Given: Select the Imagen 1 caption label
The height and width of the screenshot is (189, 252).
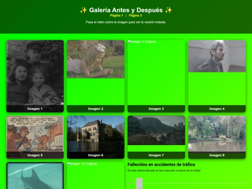Looking at the screenshot, I should click(35, 109).
